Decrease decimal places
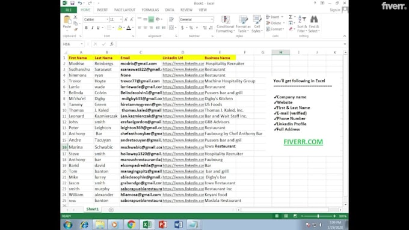 coord(211,28)
